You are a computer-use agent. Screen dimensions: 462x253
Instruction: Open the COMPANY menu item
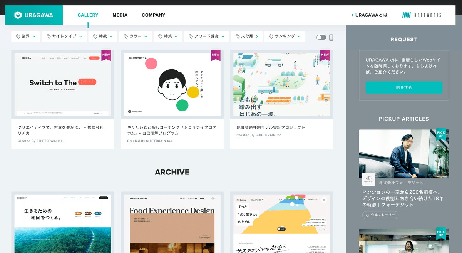pos(153,15)
